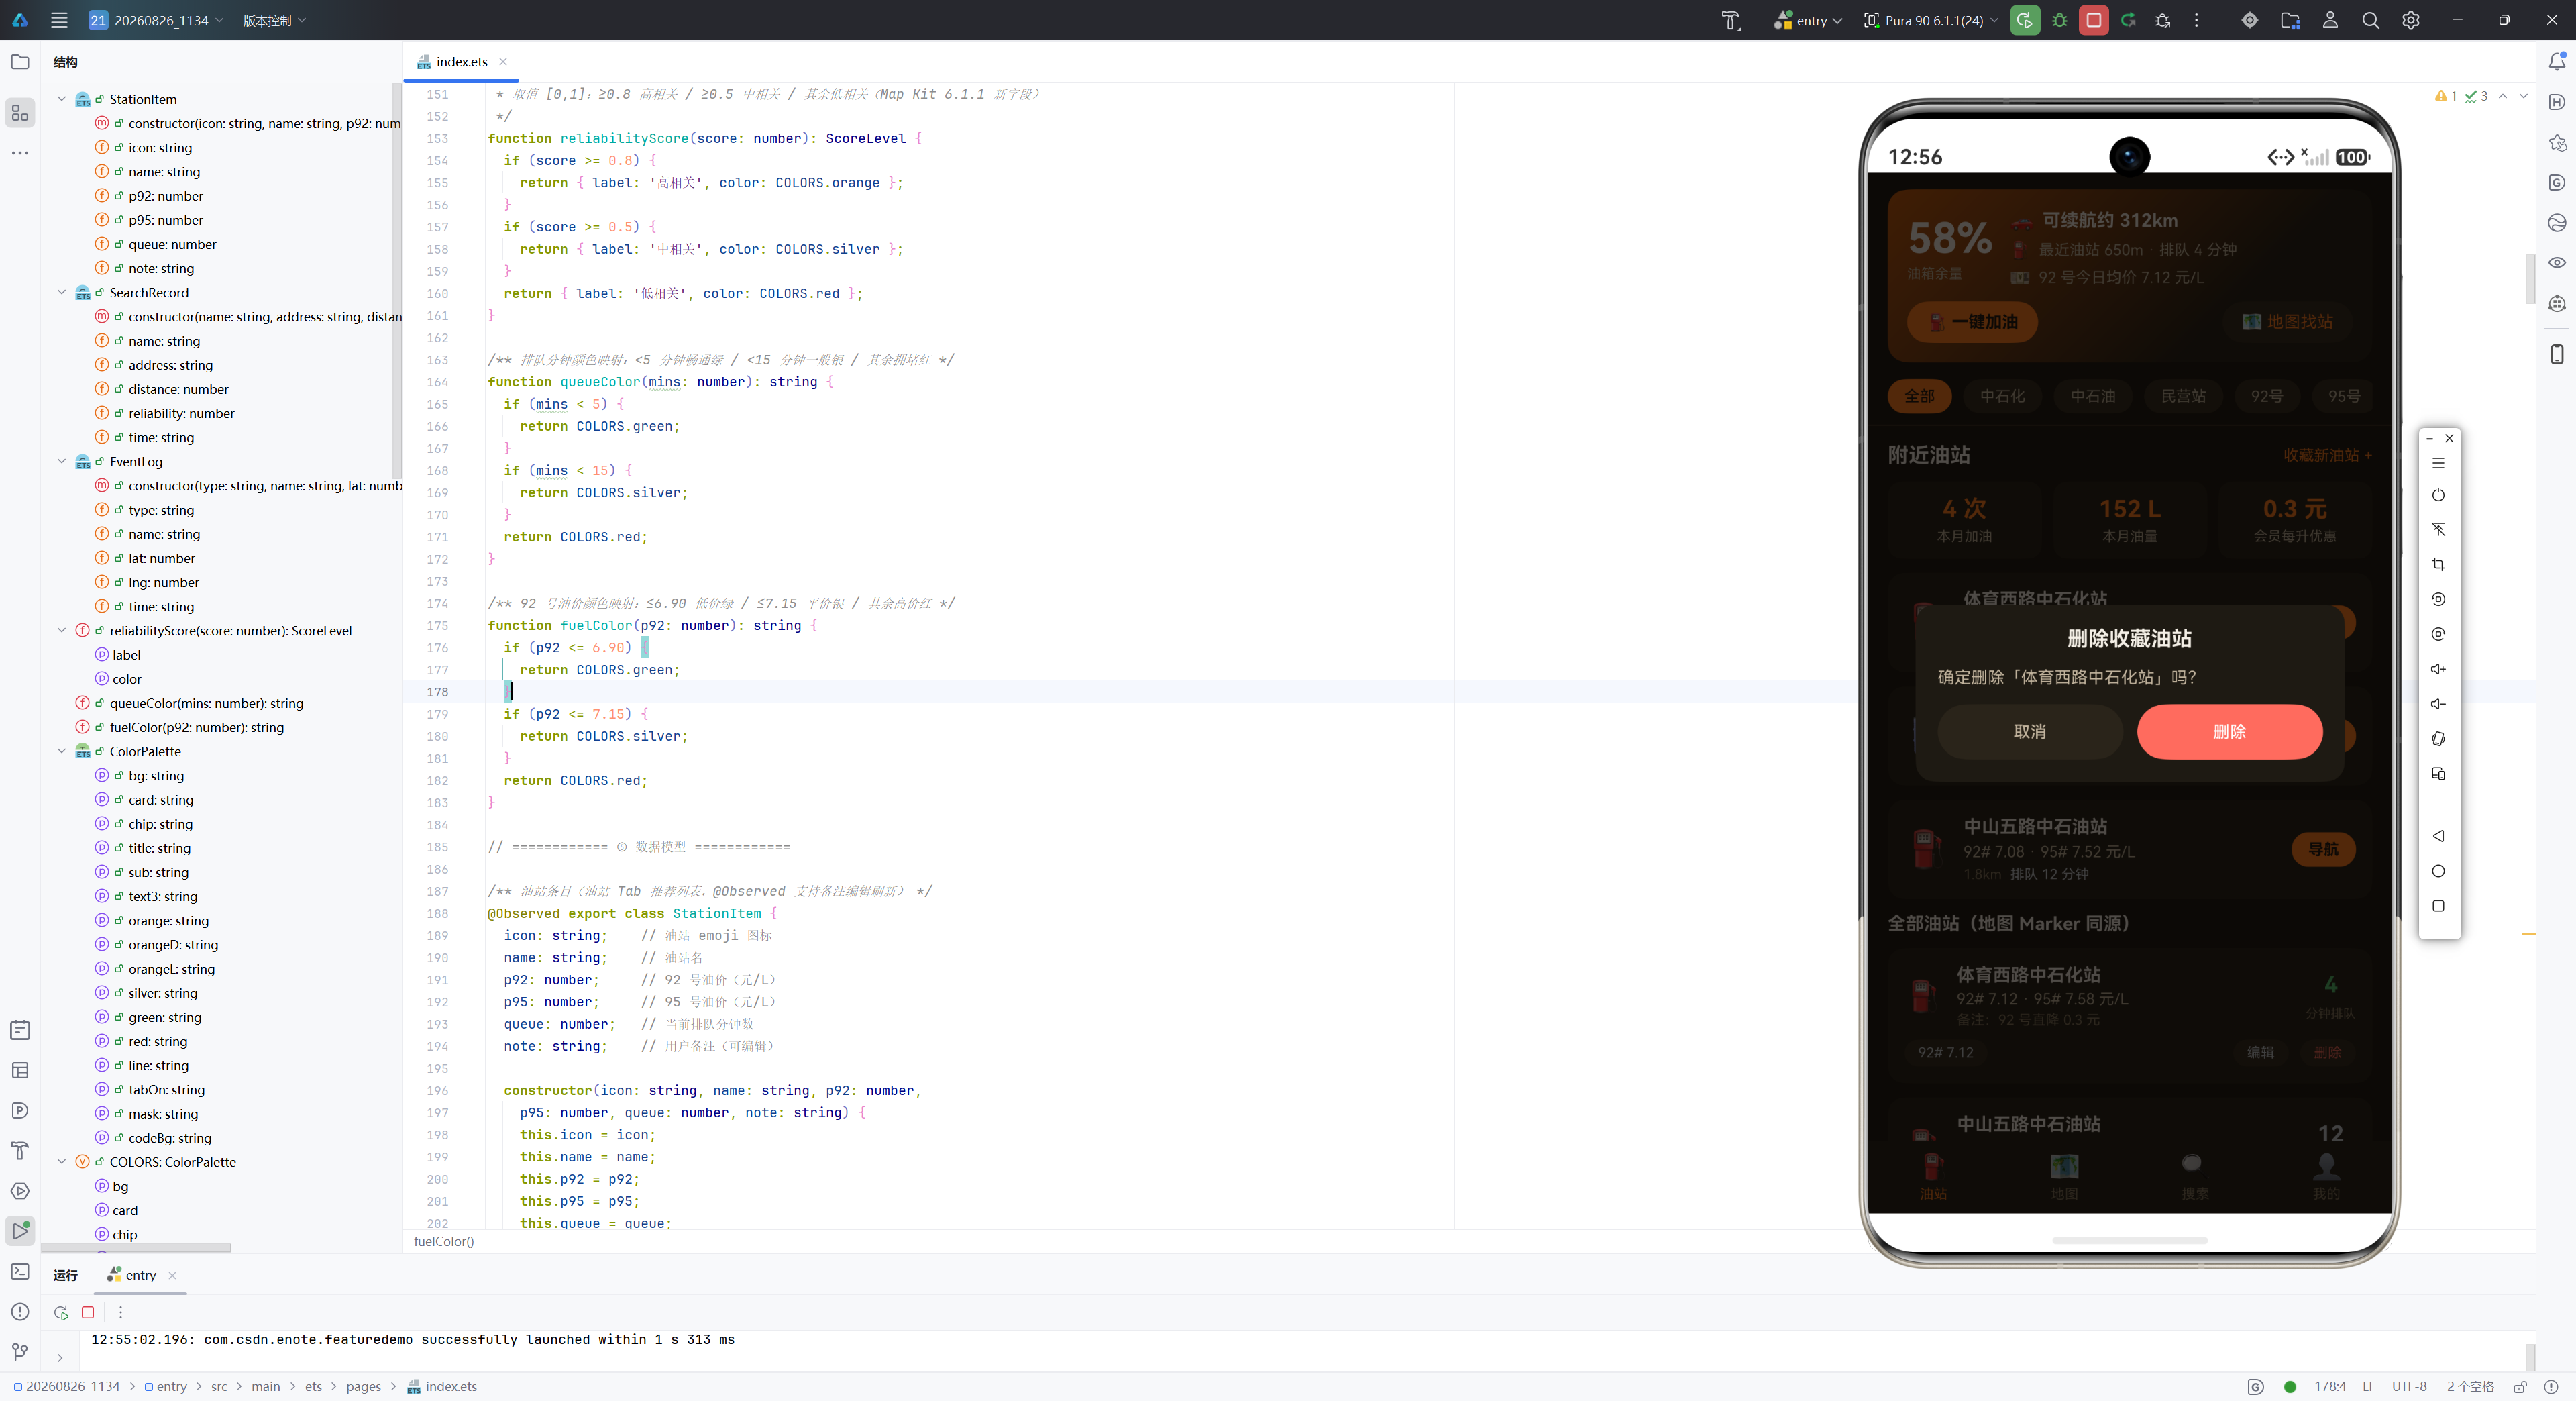Rerun entry in the run panel
Viewport: 2576px width, 1401px height.
coord(61,1312)
